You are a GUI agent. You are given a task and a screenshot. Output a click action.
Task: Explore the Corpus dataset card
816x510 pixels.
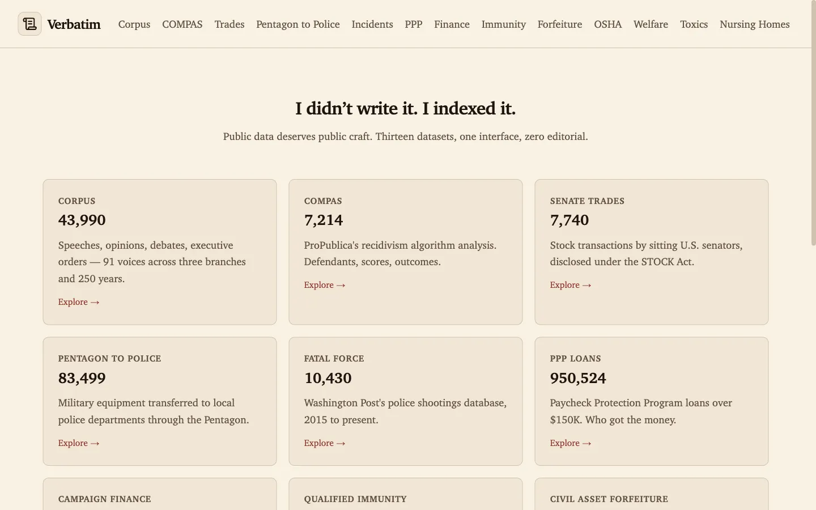79,301
